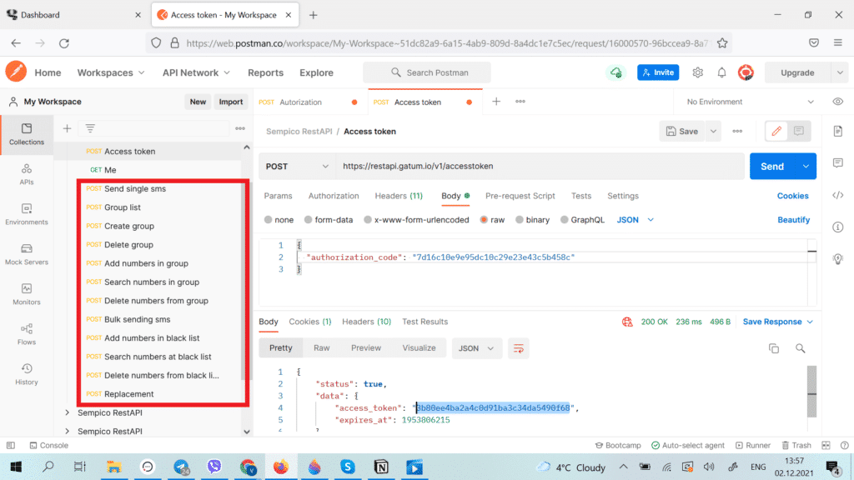Search within the response body

tap(800, 348)
